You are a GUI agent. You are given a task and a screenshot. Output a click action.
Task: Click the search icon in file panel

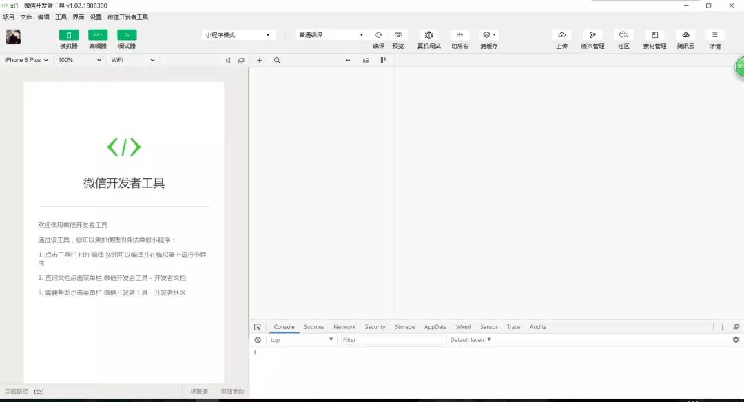(277, 60)
